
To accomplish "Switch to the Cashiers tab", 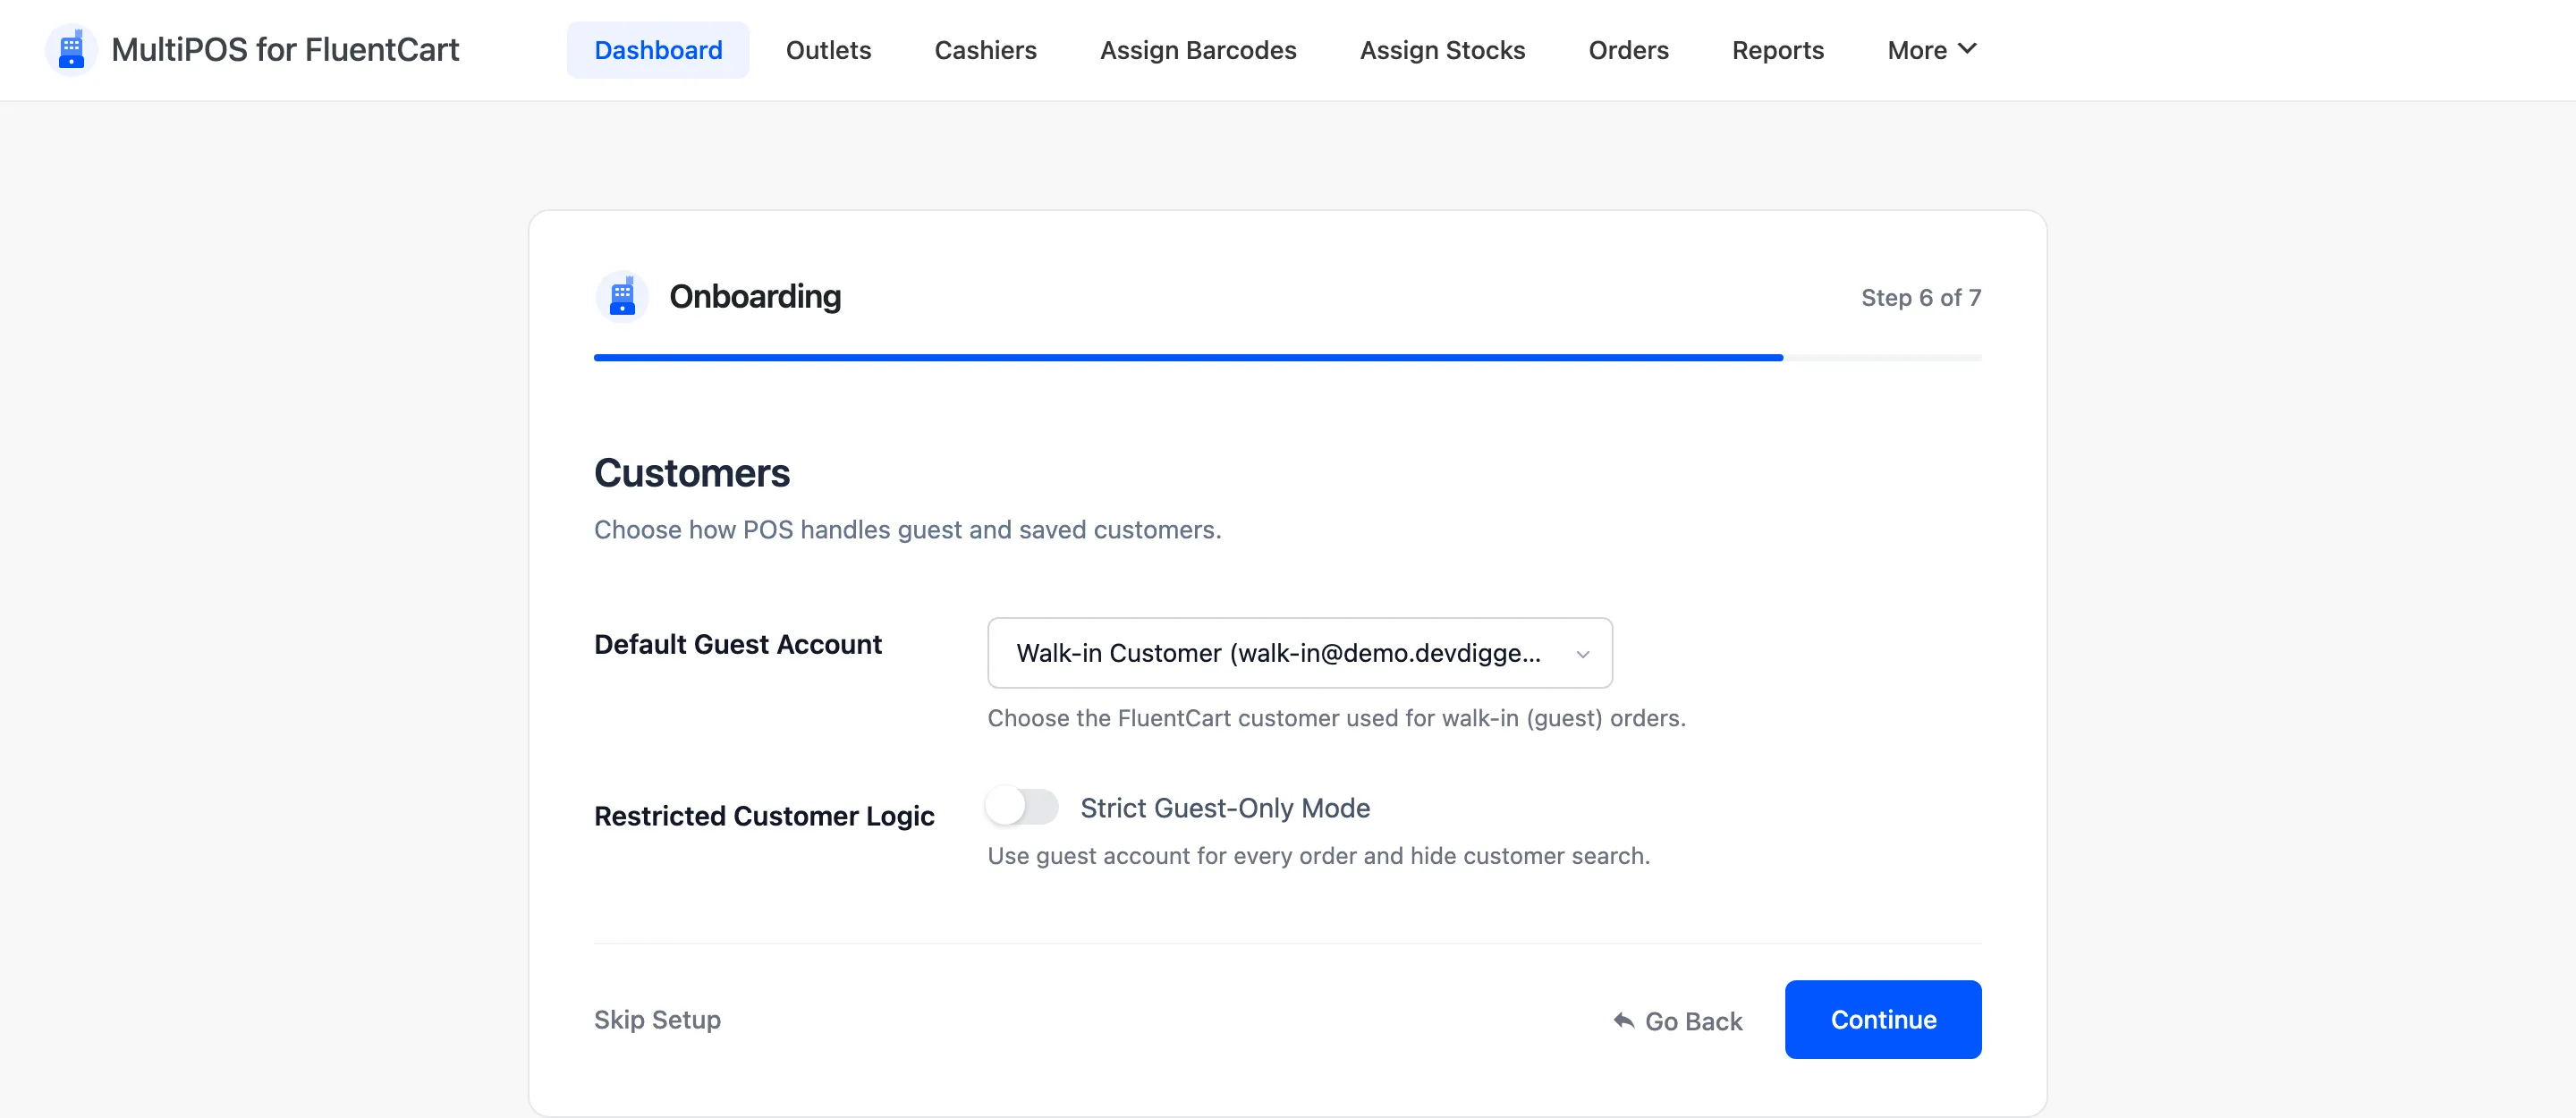I will tap(985, 50).
